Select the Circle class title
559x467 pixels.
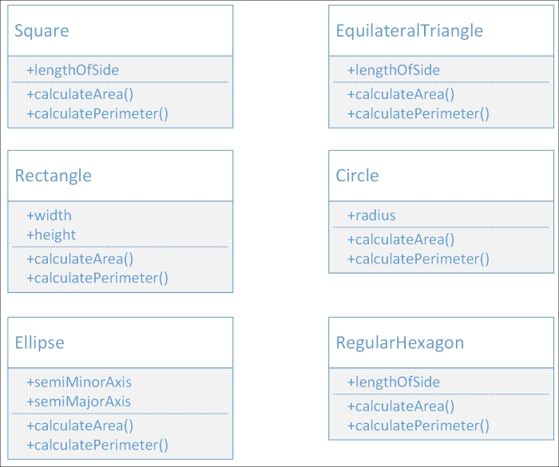[357, 176]
